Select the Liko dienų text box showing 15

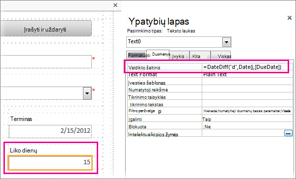[x=50, y=163]
